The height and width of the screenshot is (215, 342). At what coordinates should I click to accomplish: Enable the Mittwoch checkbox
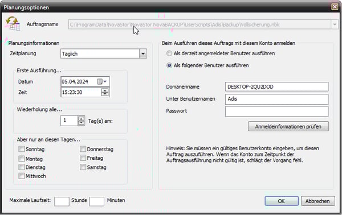[22, 176]
